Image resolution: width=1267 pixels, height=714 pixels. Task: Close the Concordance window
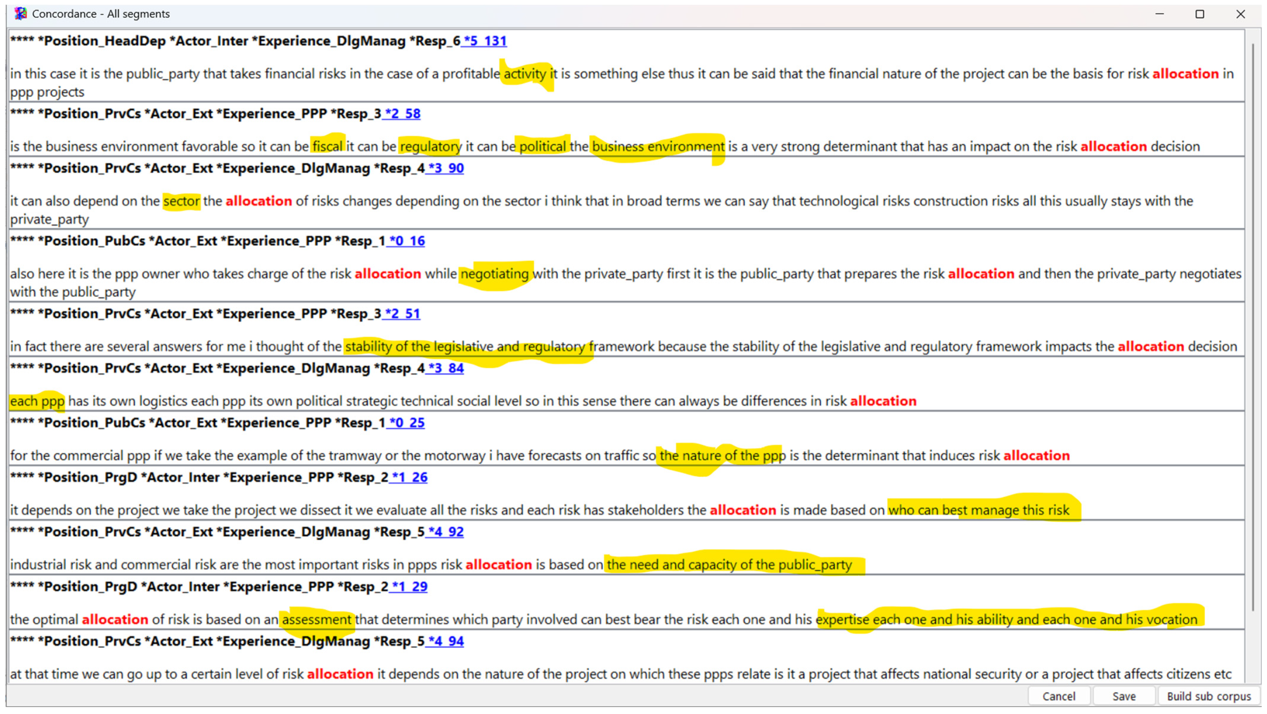1240,14
